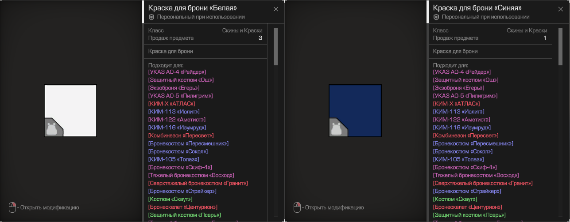
Task: Select [Бронекостюм «Сокол»] in «Белая» list
Action: coord(178,151)
